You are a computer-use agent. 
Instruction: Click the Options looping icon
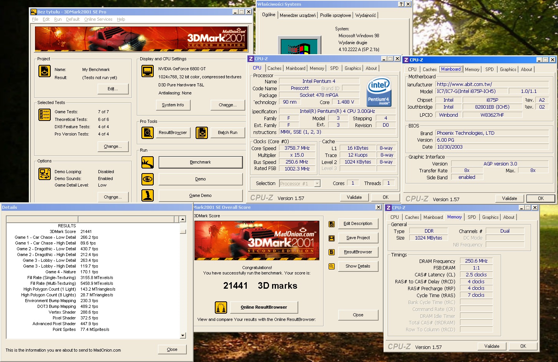(45, 174)
